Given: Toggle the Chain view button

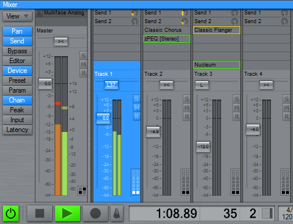Looking at the screenshot, I should tap(17, 100).
